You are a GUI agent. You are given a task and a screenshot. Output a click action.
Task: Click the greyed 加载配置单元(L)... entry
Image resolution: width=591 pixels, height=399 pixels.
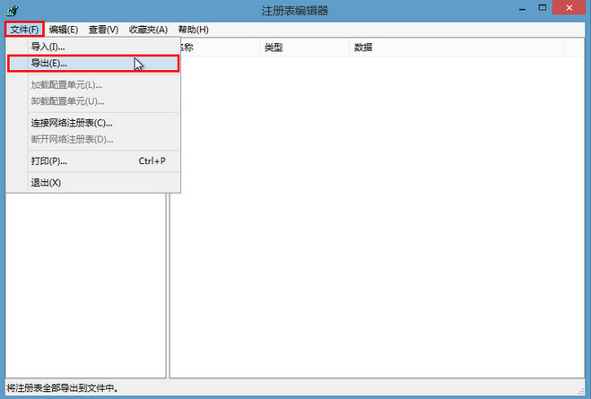point(93,85)
